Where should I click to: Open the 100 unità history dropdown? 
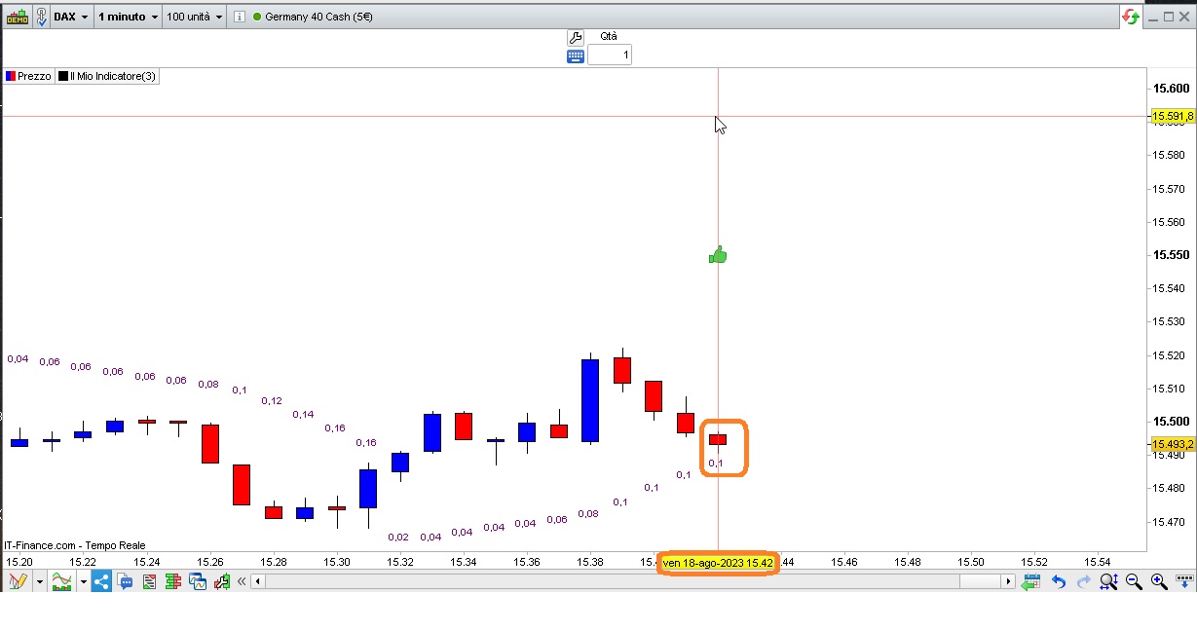pos(194,17)
